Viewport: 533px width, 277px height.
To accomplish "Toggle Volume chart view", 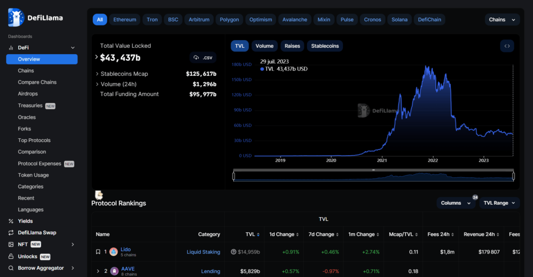I will click(x=264, y=46).
